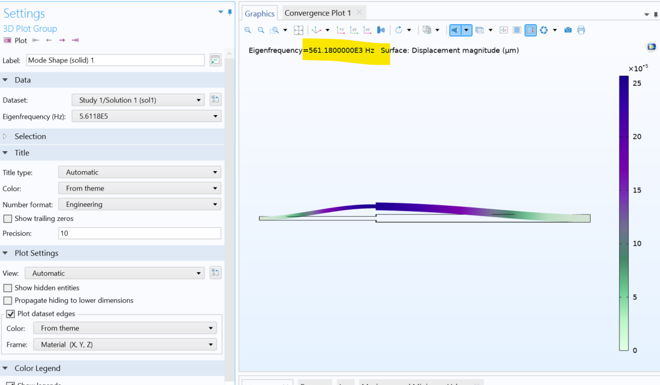Switch to the Convergence Plot 1 tab
Image resolution: width=660 pixels, height=385 pixels.
coord(317,13)
